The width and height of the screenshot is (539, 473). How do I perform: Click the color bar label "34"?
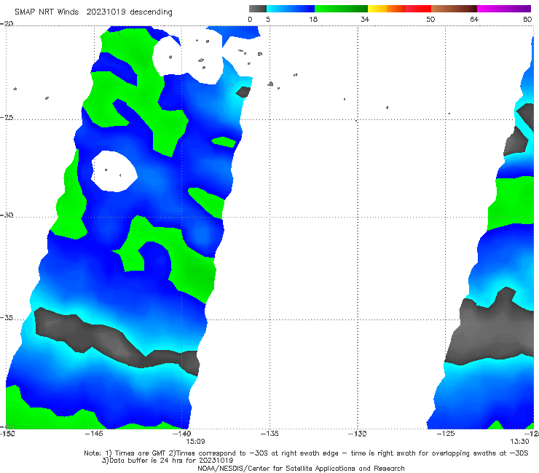pos(365,19)
